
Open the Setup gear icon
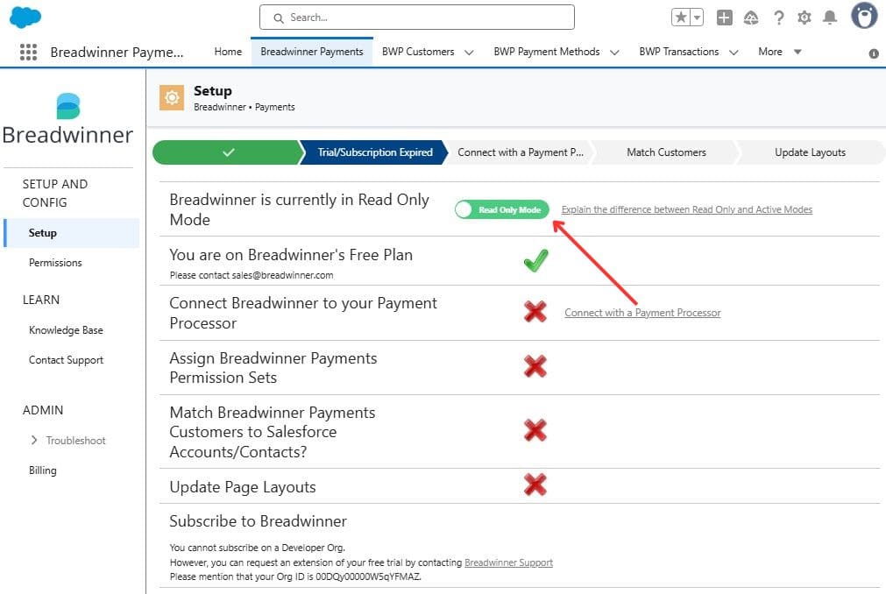[x=804, y=18]
